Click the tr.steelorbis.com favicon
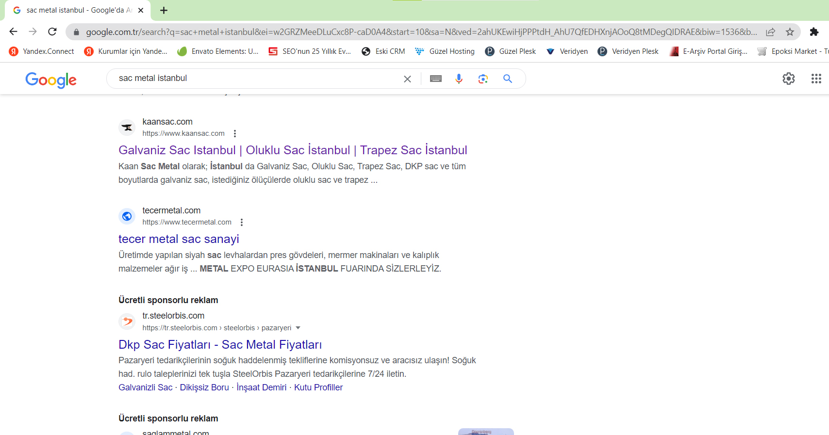Screen dimensions: 829x435 [x=127, y=322]
